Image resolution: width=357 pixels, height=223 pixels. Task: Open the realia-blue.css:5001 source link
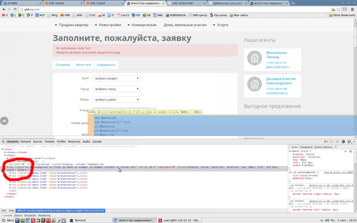tap(339, 172)
